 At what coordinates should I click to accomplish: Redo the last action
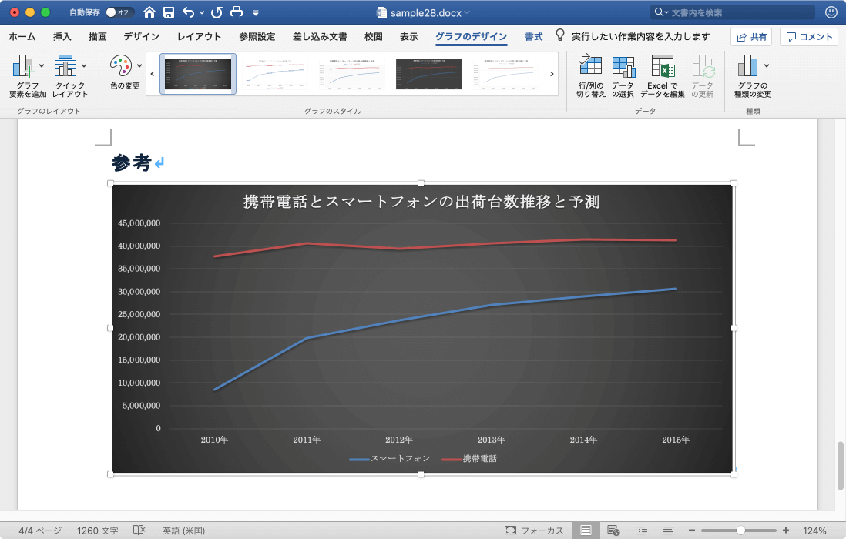pyautogui.click(x=217, y=12)
